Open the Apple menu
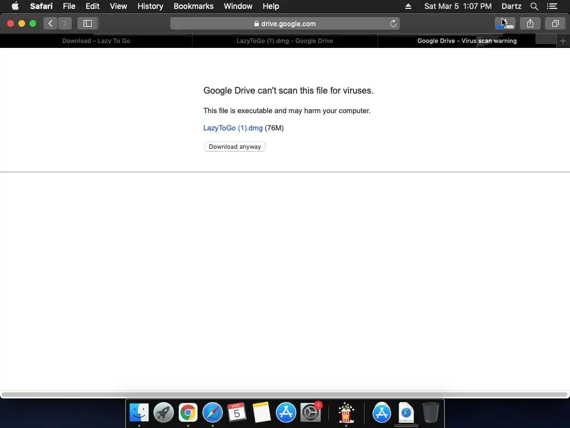Viewport: 570px width, 428px height. click(15, 6)
